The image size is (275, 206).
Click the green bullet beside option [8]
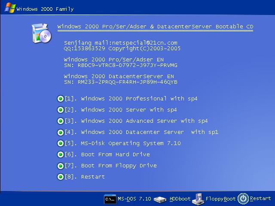click(61, 177)
